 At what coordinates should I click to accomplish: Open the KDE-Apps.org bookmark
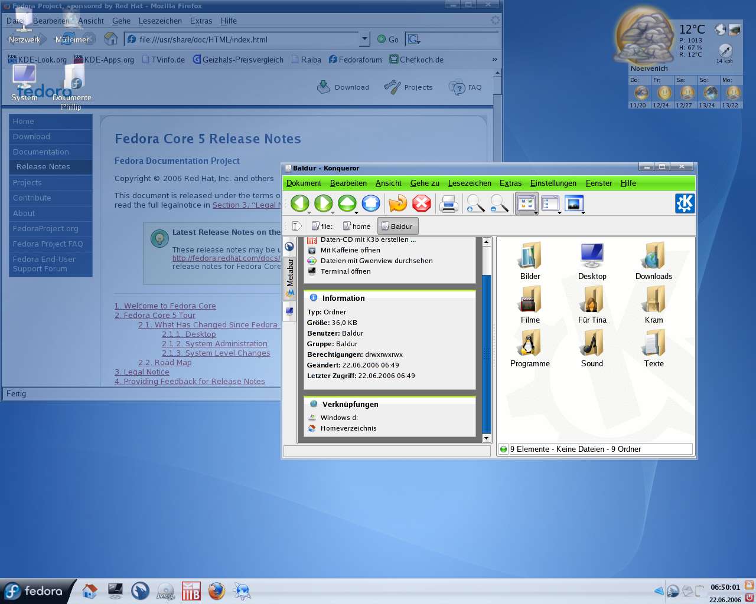coord(104,60)
